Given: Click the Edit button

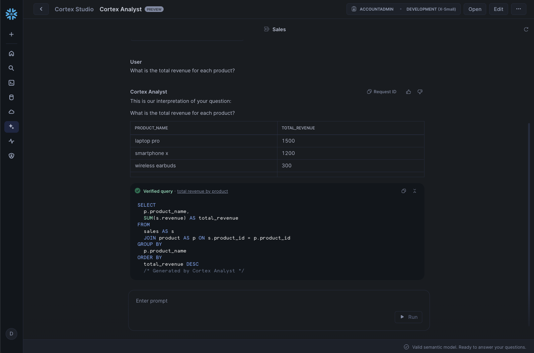Looking at the screenshot, I should pyautogui.click(x=498, y=9).
